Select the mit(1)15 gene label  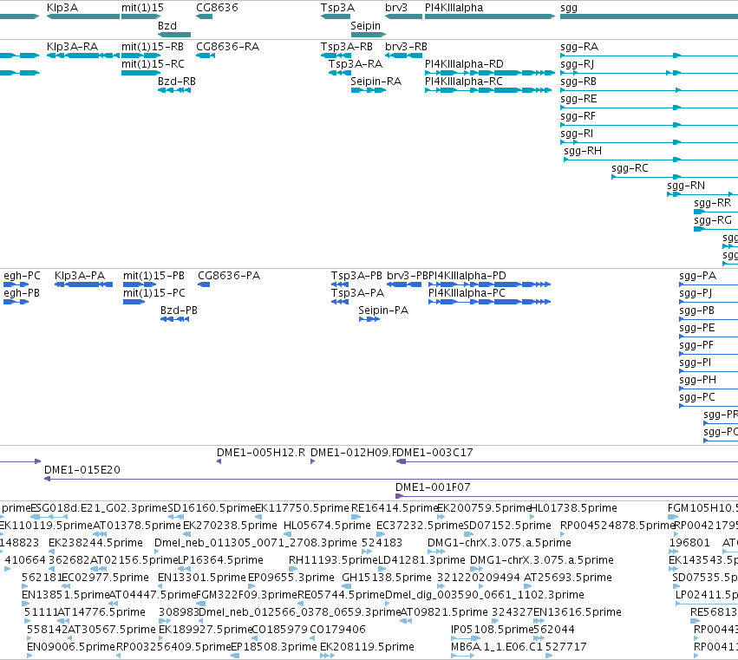tap(142, 8)
